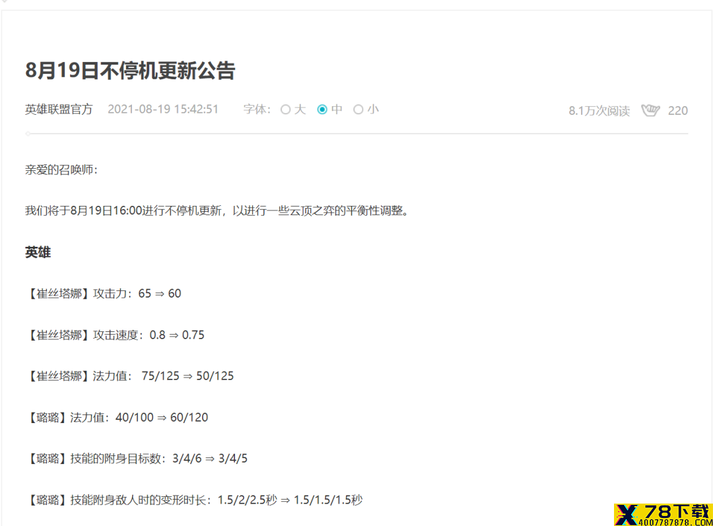Click the paragraph about 16:00 不停机更新
This screenshot has height=526, width=713.
tap(217, 211)
